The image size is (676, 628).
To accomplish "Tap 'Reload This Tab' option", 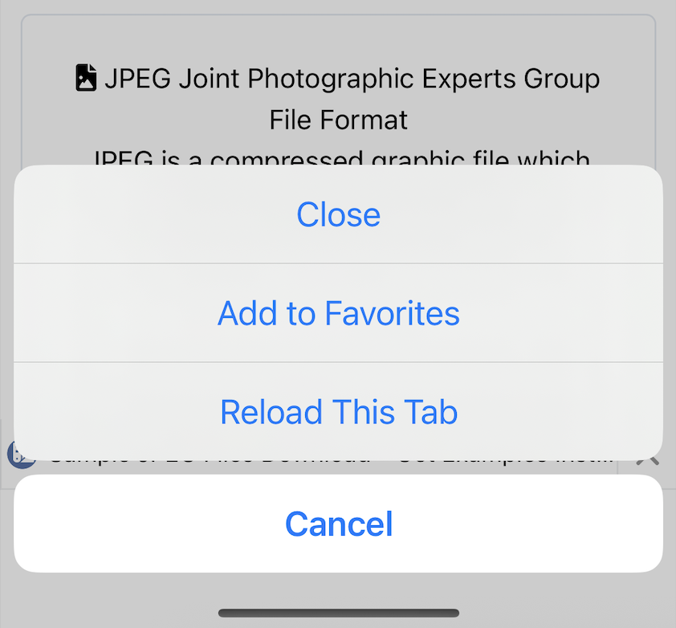I will [338, 412].
